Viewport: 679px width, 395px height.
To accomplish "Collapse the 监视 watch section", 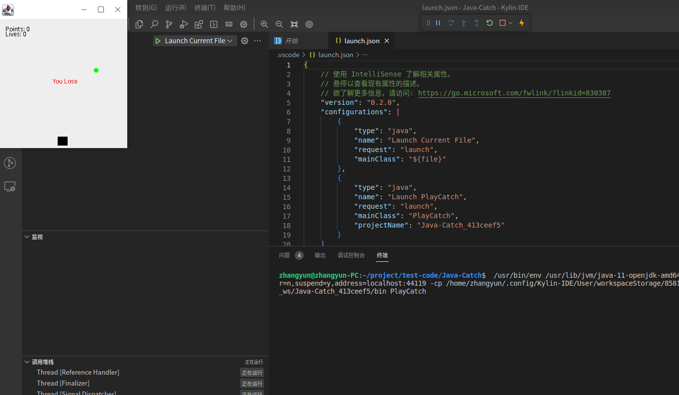I will [x=145, y=237].
